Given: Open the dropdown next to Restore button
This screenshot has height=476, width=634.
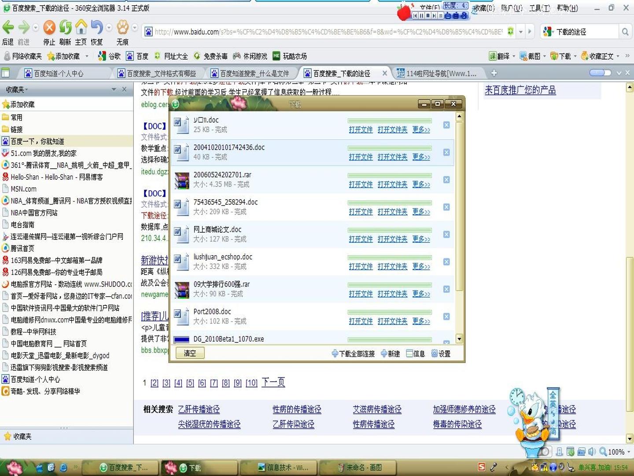Looking at the screenshot, I should [109, 27].
